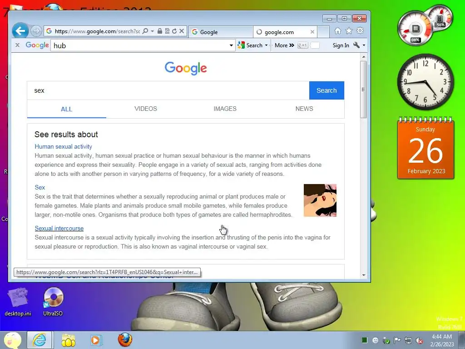Click the scrollbar up arrow

[364, 57]
